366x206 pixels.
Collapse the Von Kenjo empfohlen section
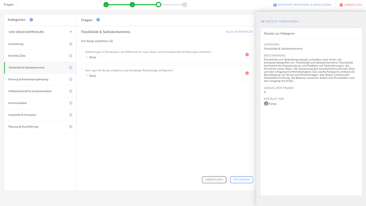pos(71,32)
